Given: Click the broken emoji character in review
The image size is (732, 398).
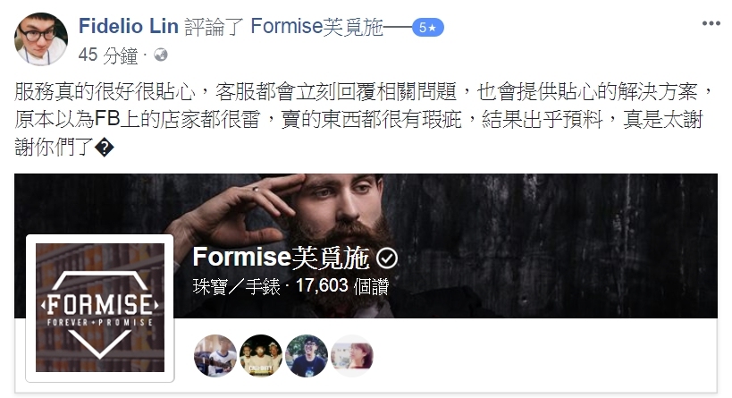Looking at the screenshot, I should click(x=104, y=148).
